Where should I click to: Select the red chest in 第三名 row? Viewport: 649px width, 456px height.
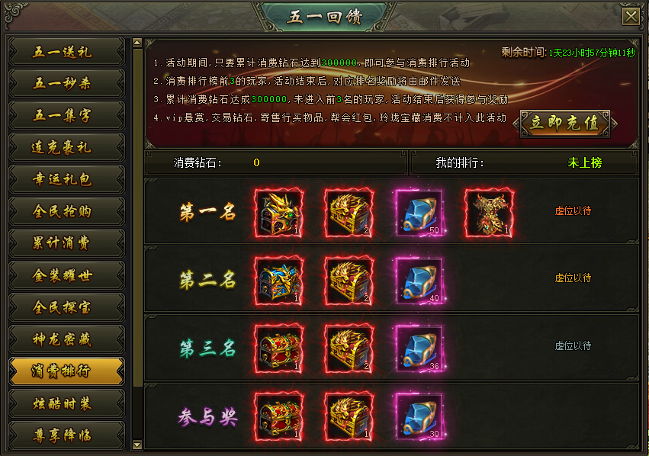pos(278,348)
